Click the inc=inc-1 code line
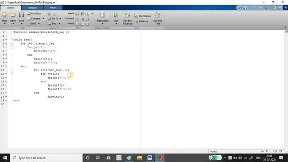 (56, 97)
